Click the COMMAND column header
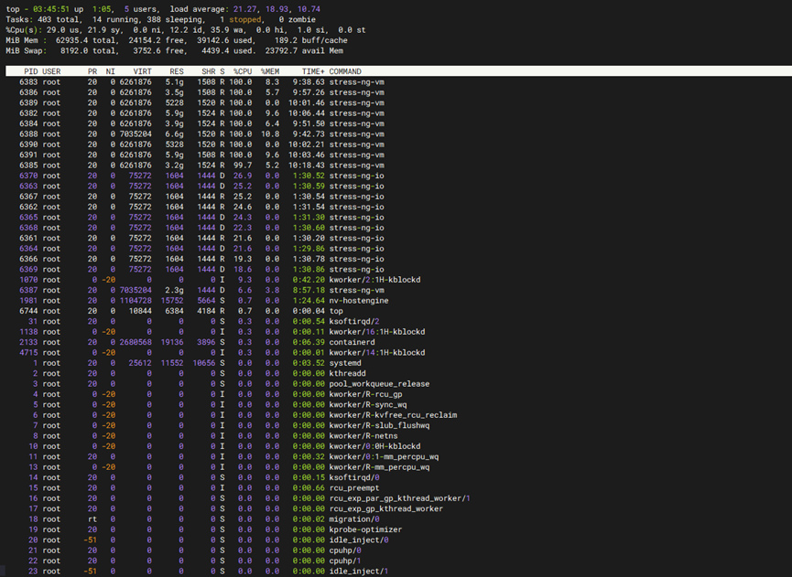This screenshot has height=577, width=792. coord(345,71)
